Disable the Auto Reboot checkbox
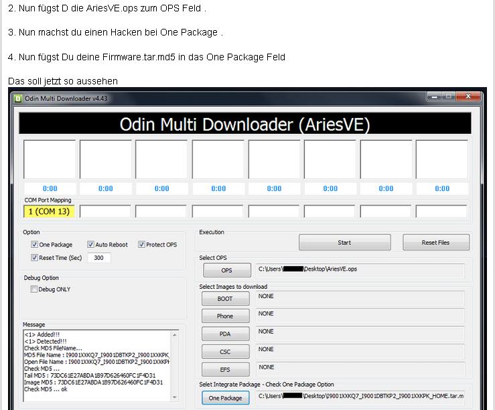This screenshot has width=495, height=410. [90, 245]
